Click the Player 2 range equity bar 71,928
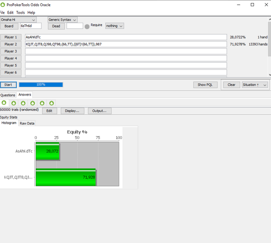The height and width of the screenshot is (243, 271). click(66, 177)
